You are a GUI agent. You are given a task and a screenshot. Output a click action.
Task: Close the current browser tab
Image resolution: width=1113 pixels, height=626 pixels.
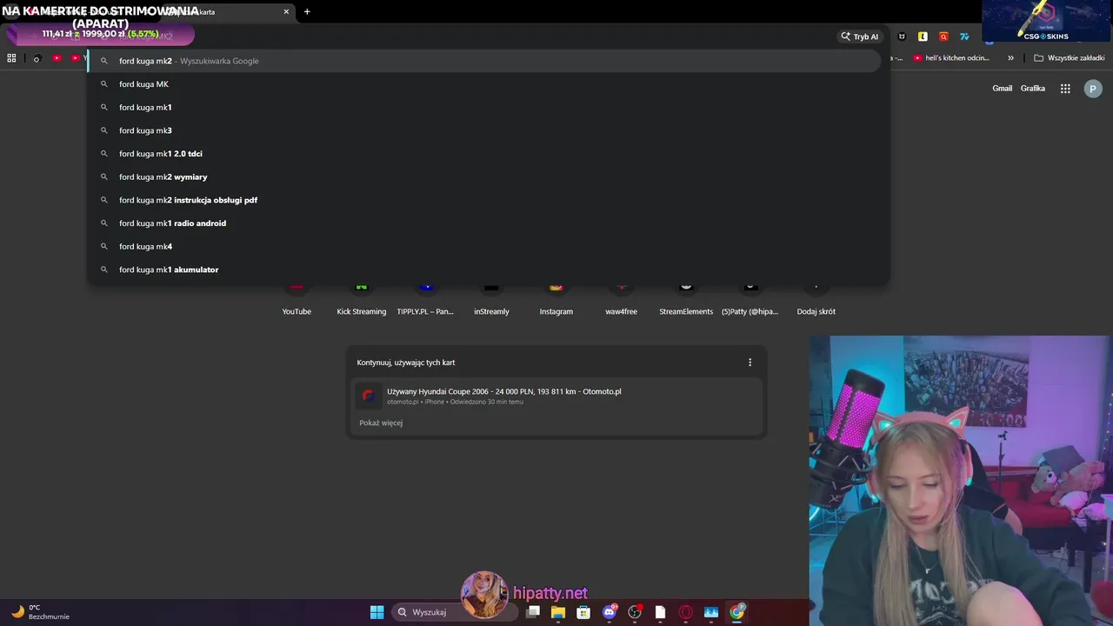286,11
